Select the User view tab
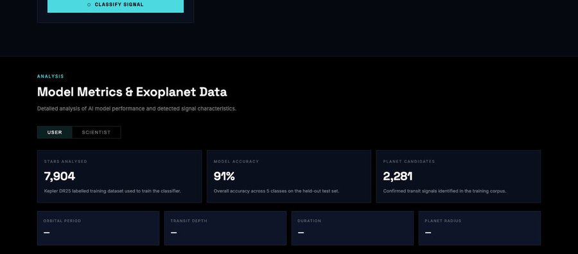This screenshot has height=254, width=578. tap(55, 133)
